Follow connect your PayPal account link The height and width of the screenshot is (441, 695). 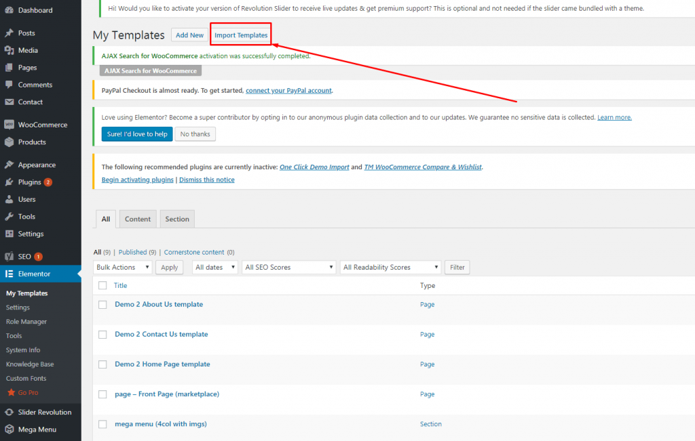pos(288,90)
